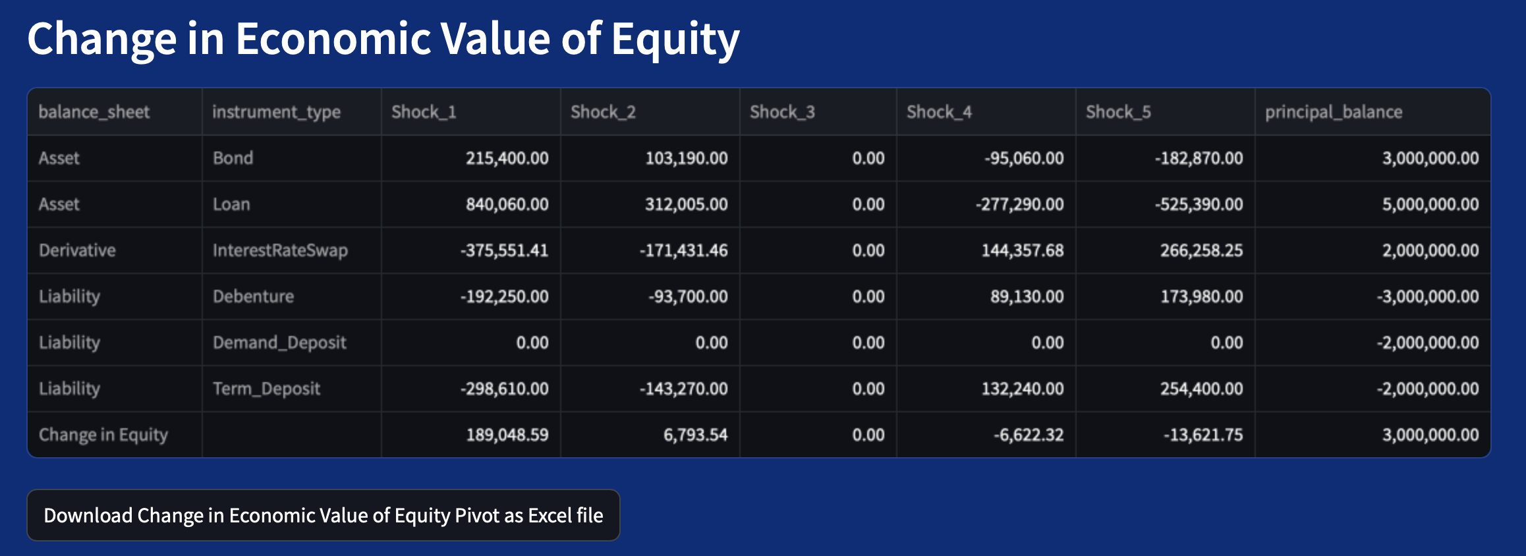The width and height of the screenshot is (1526, 556).
Task: Click the Shock_2 column header
Action: [603, 112]
